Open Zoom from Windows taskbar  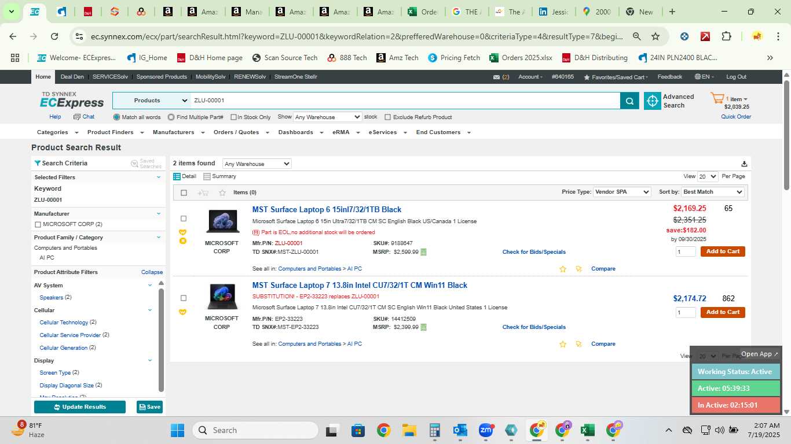click(x=486, y=430)
